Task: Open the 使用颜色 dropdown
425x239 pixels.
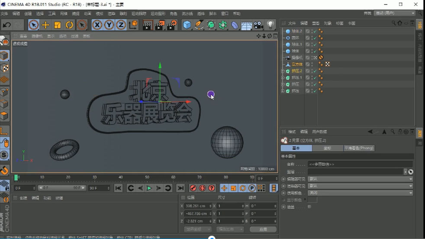Action: point(361,193)
